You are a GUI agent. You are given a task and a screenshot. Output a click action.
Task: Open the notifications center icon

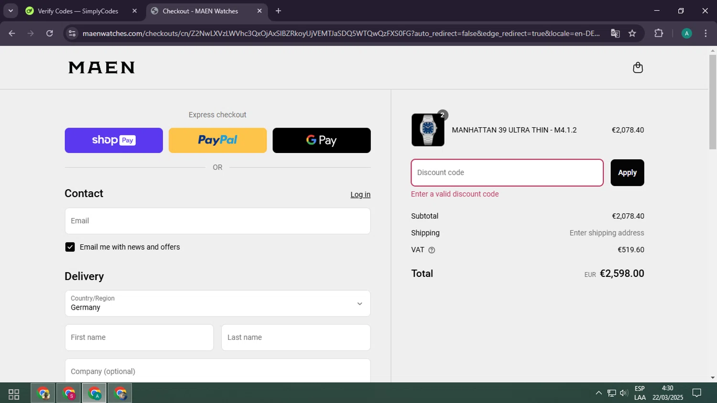pyautogui.click(x=697, y=393)
